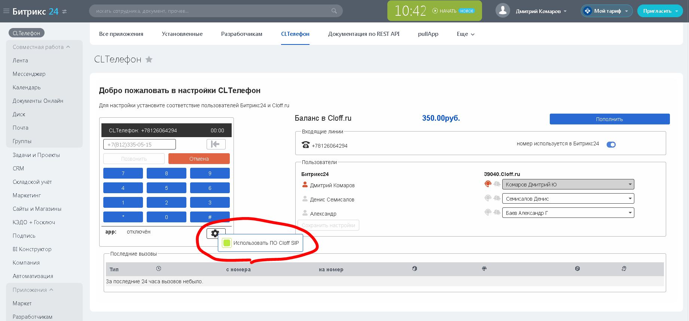Open Документация по REST API tab
The width and height of the screenshot is (689, 321).
point(364,34)
